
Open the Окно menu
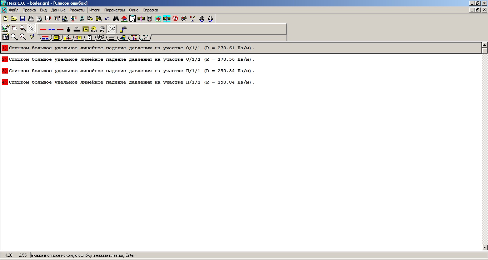coord(134,10)
